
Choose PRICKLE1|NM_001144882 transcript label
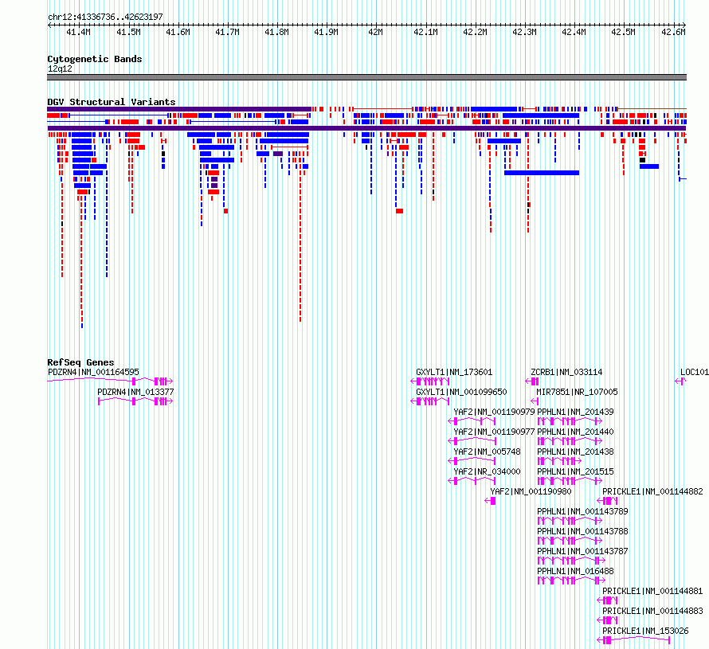pos(652,491)
